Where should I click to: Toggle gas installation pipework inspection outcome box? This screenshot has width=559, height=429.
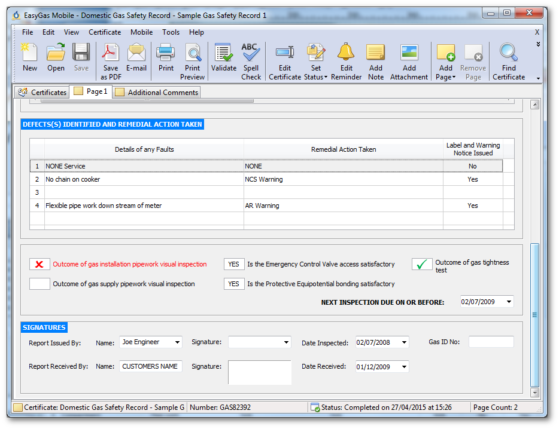[40, 264]
